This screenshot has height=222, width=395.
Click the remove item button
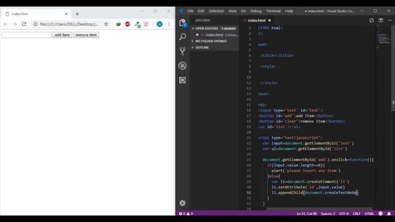tap(86, 35)
